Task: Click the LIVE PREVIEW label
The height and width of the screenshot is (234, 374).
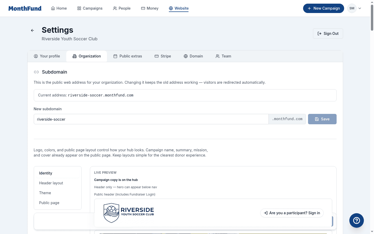Action: (105, 173)
